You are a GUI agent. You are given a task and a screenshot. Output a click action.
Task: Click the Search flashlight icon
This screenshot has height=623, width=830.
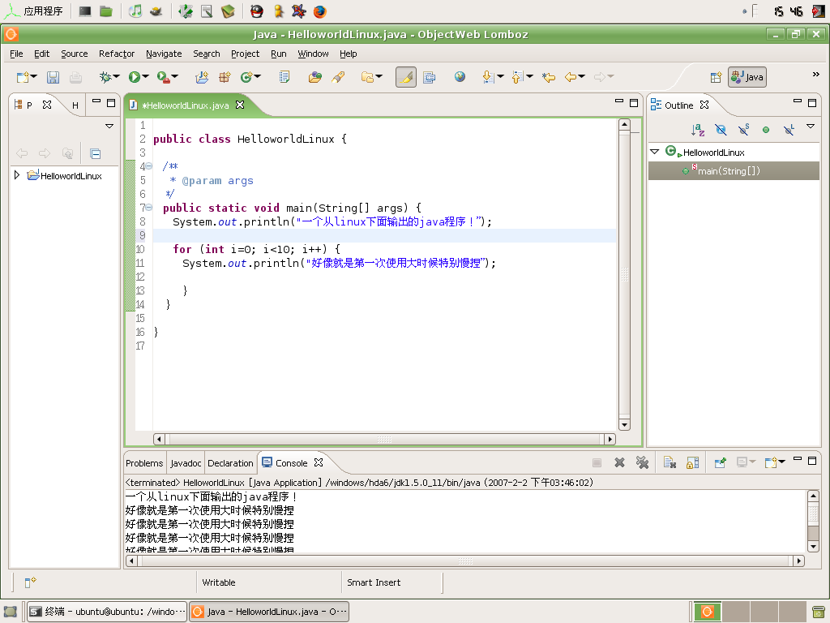tap(338, 77)
